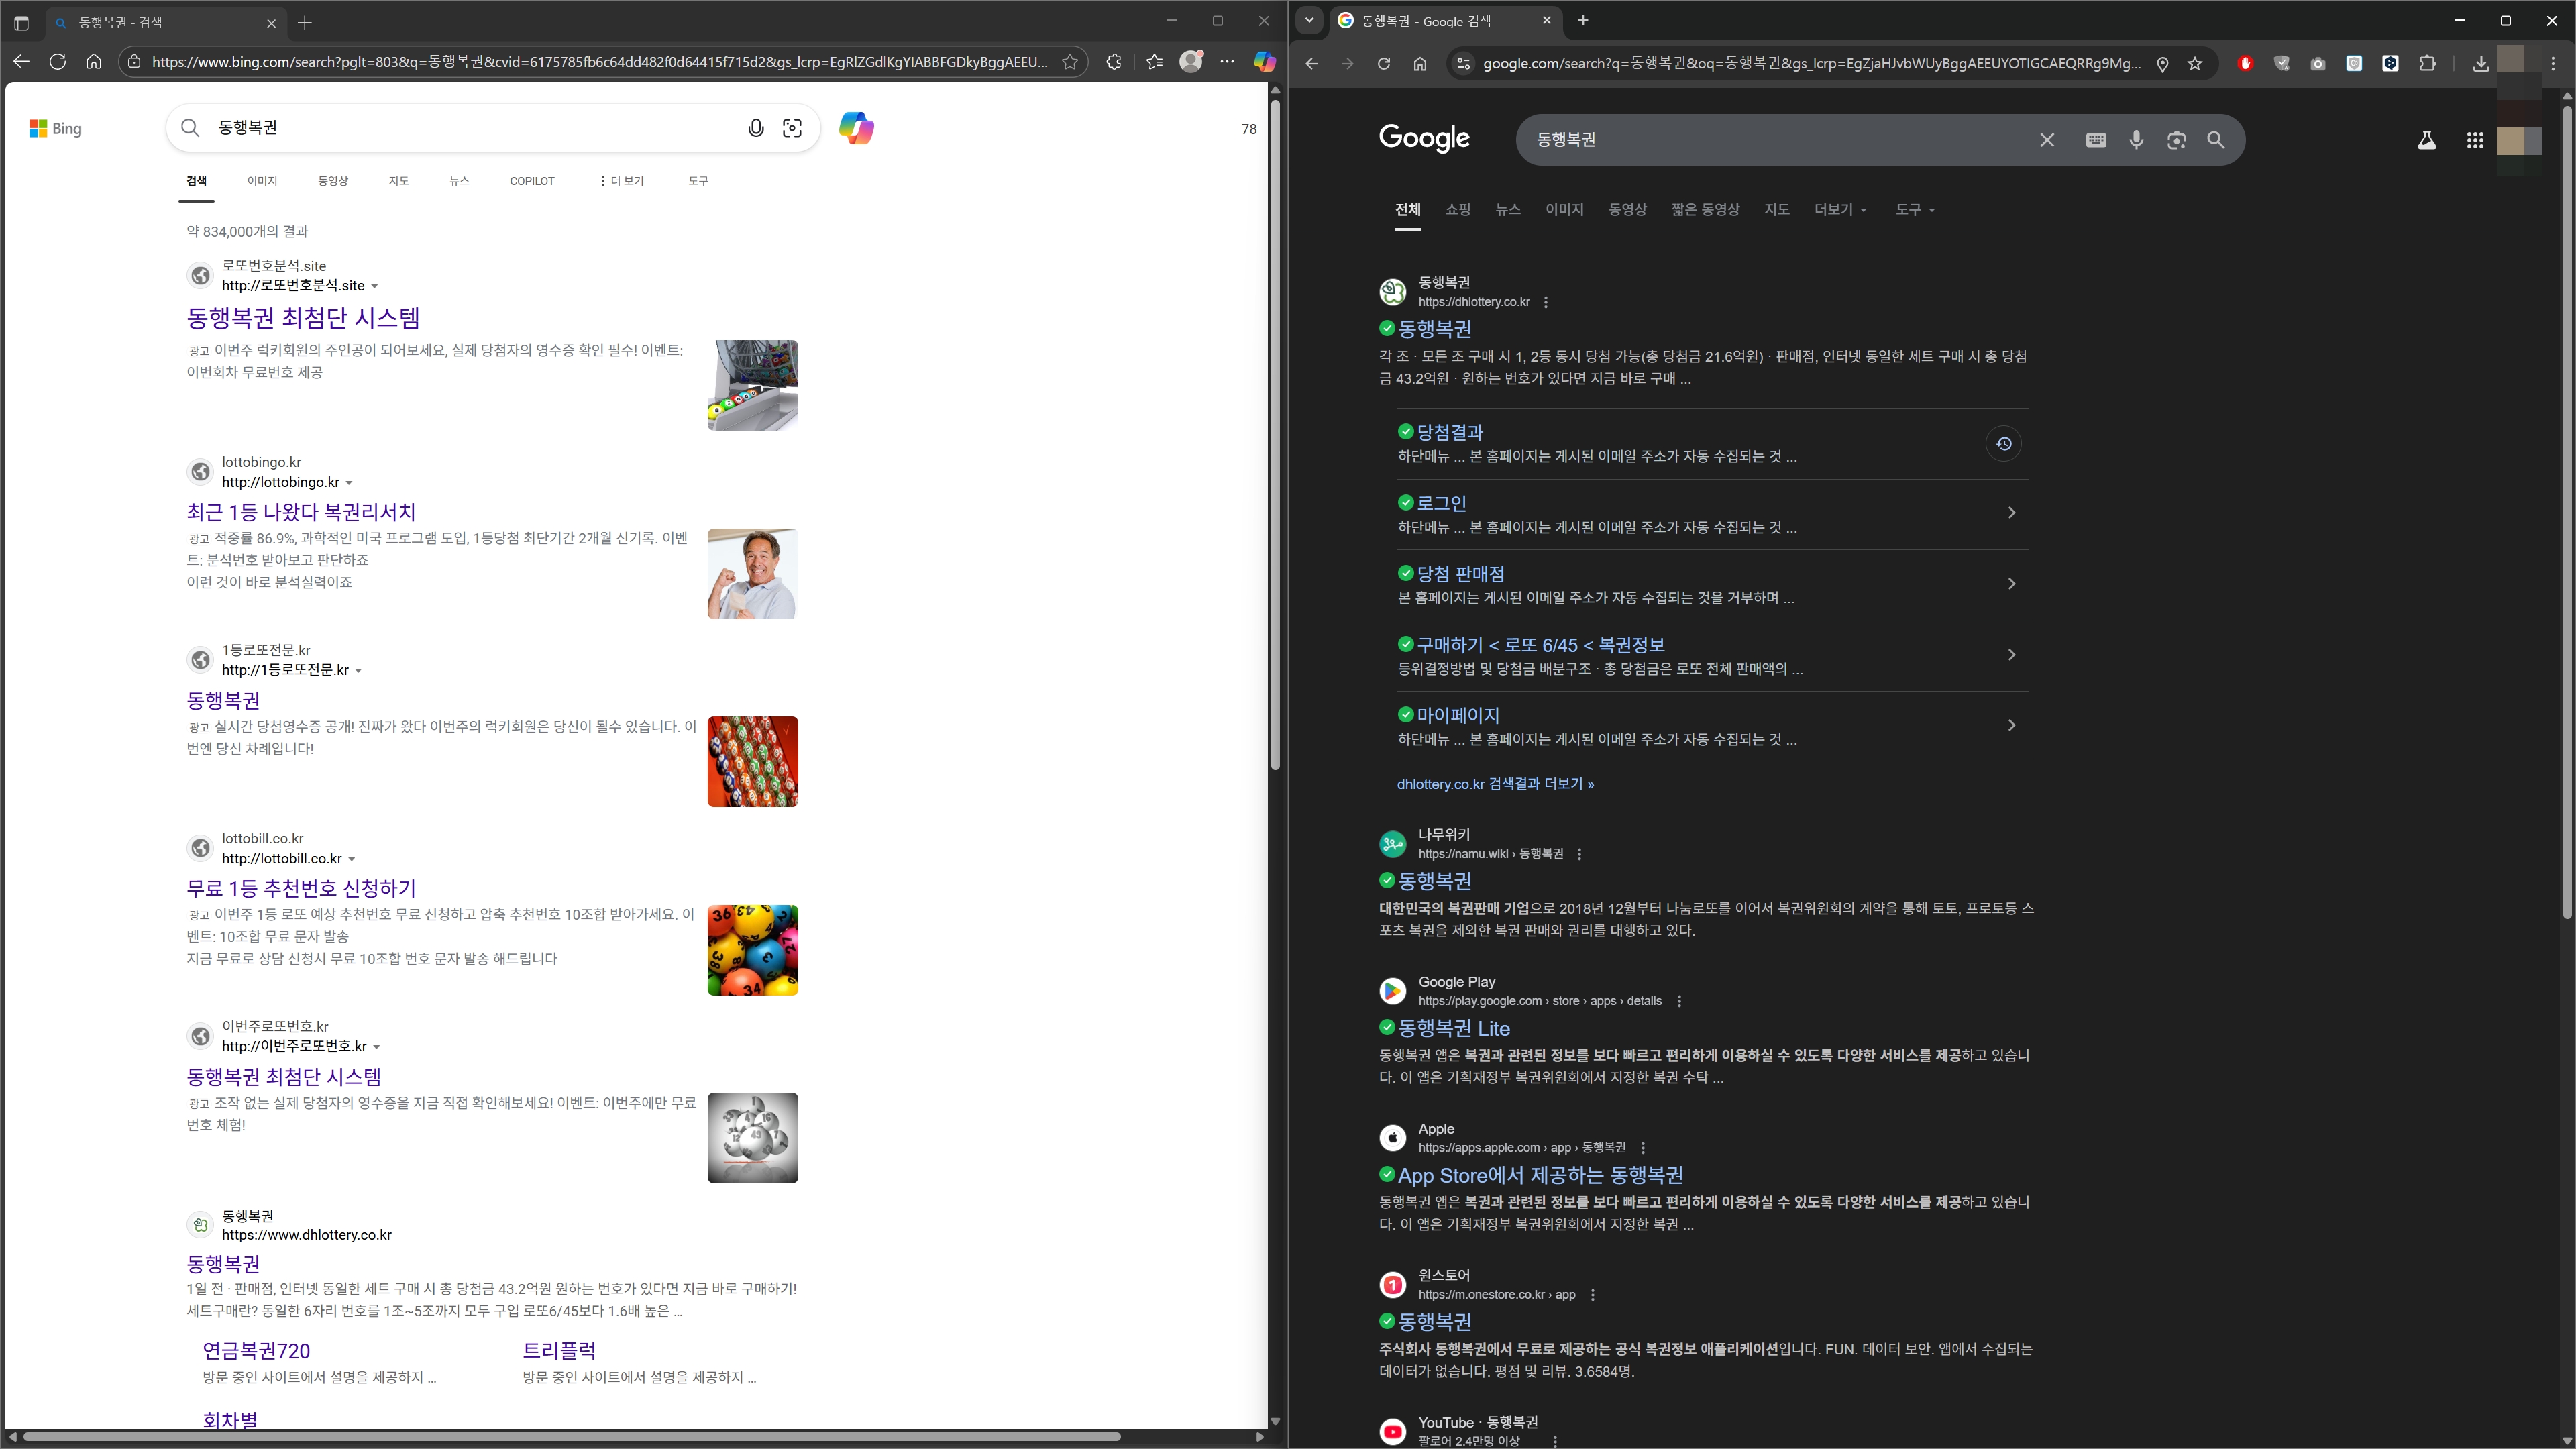Reload the page in Chrome
Image resolution: width=2576 pixels, height=1449 pixels.
coord(1384,64)
